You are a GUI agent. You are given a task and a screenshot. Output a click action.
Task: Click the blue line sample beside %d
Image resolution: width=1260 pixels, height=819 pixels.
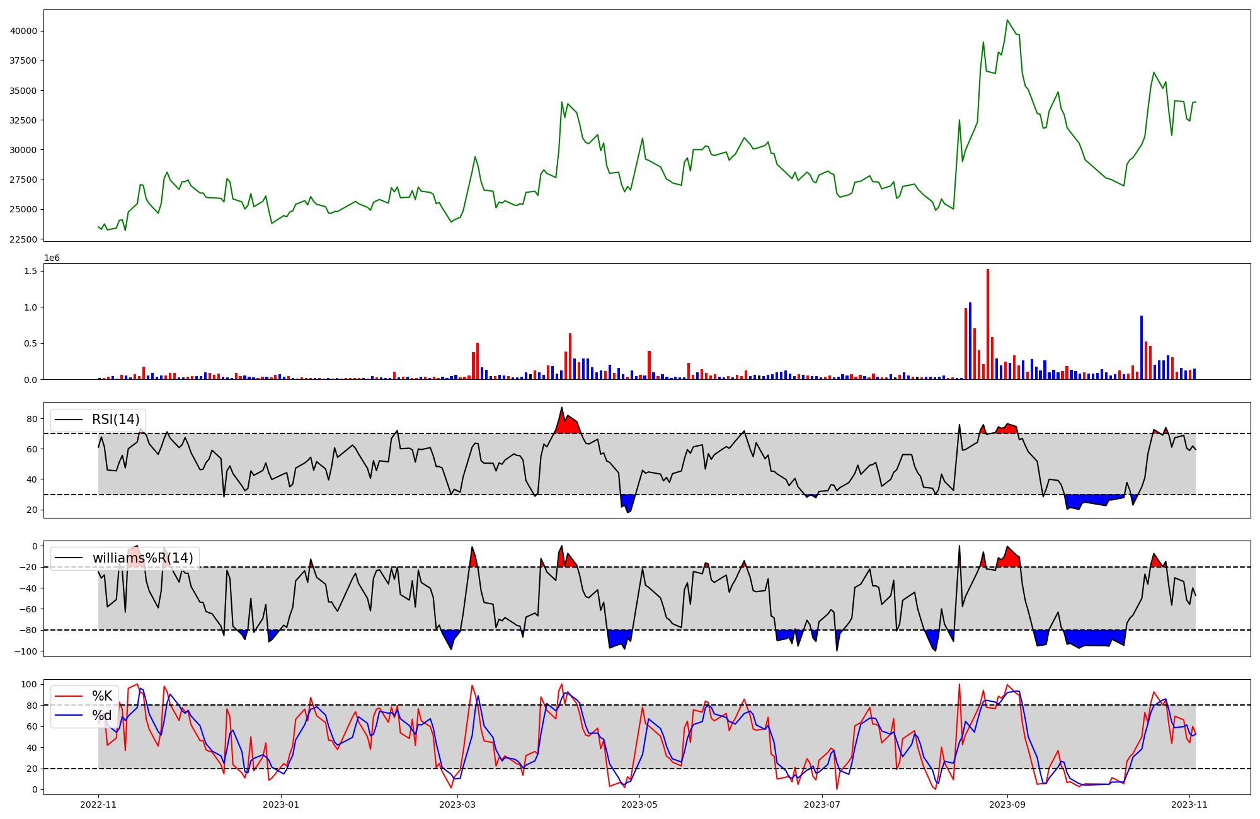(x=69, y=716)
